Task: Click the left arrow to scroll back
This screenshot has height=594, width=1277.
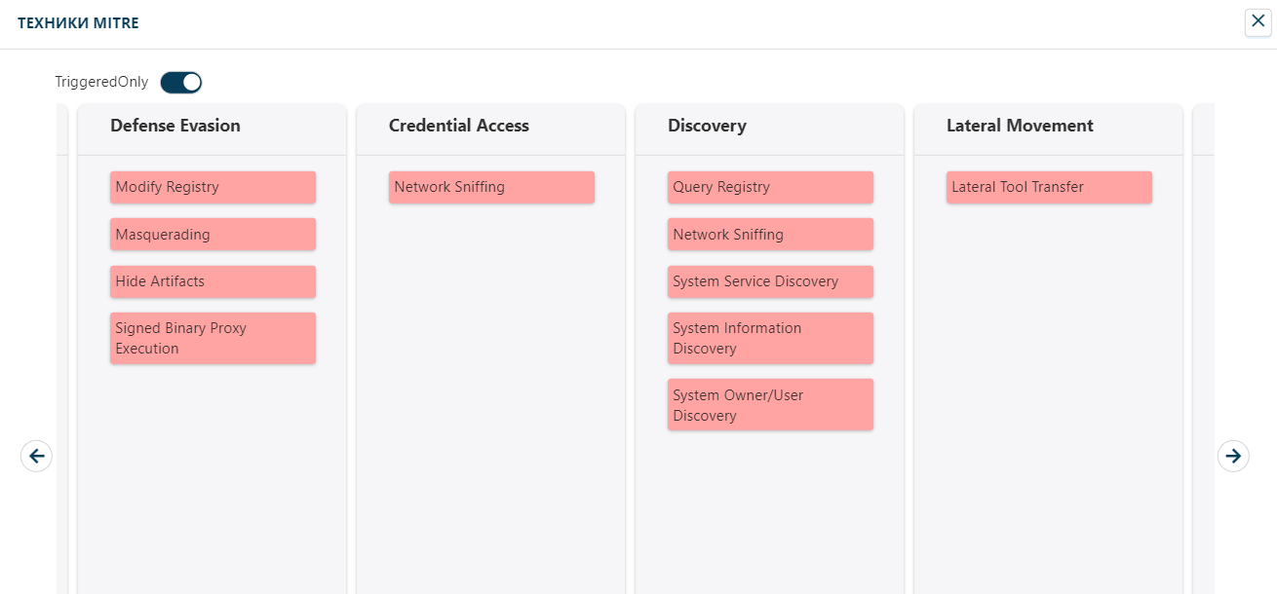Action: (x=36, y=455)
